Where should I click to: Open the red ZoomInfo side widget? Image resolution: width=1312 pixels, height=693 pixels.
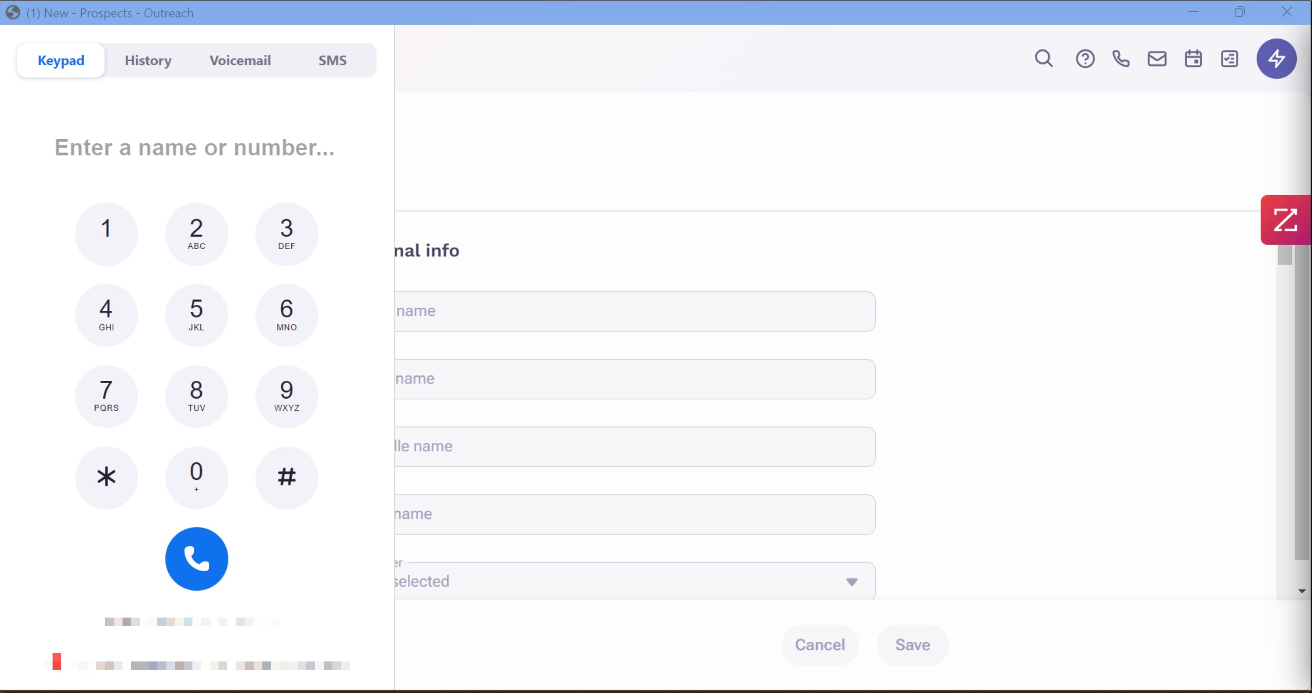[1285, 220]
